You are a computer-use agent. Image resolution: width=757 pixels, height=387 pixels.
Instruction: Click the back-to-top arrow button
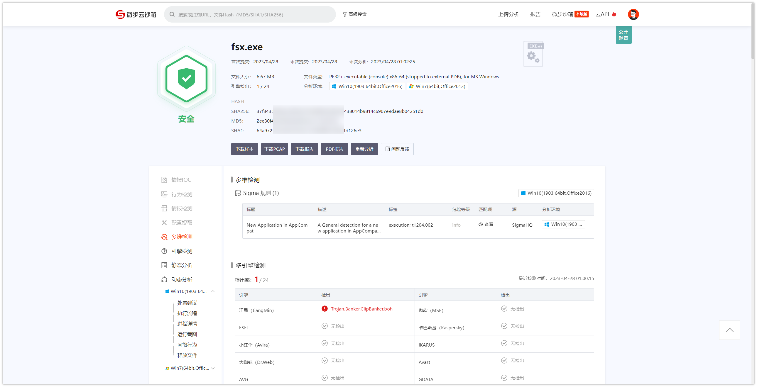tap(729, 330)
